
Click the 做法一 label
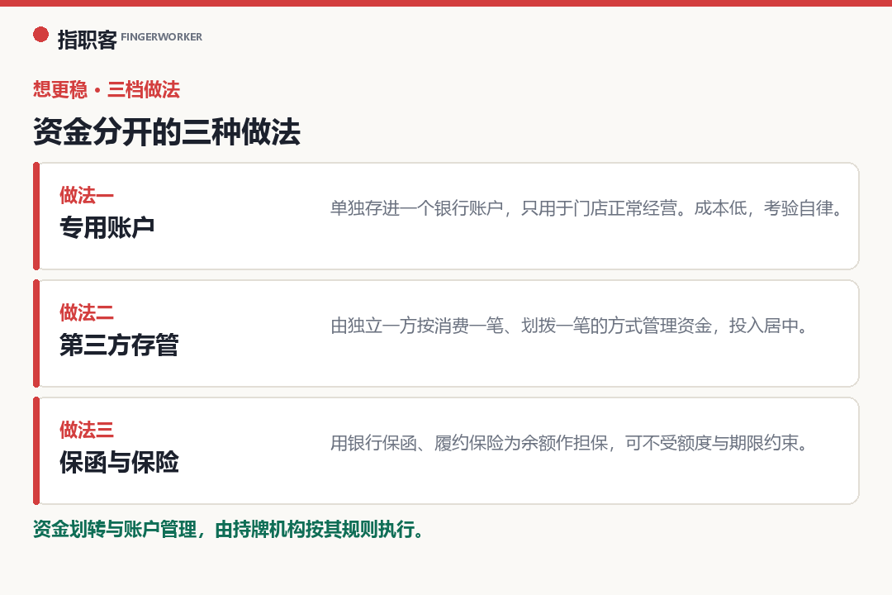pos(87,195)
